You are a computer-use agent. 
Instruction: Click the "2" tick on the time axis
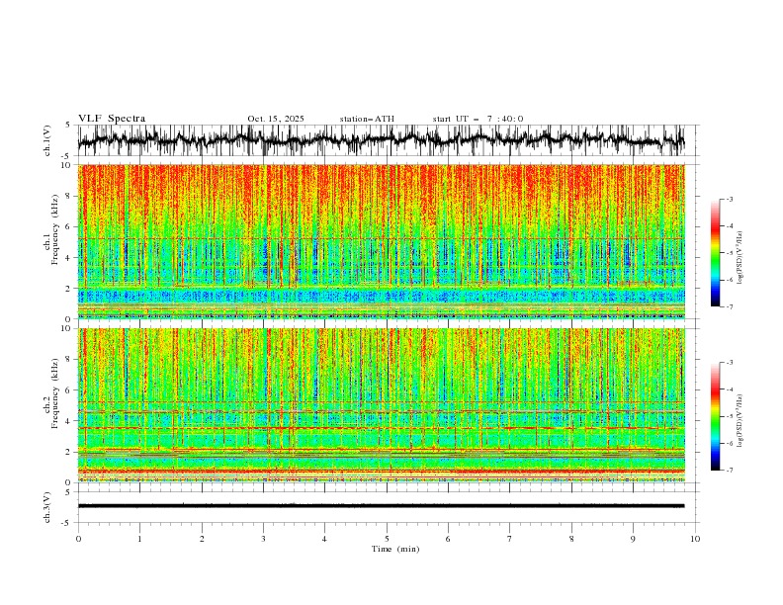202,539
